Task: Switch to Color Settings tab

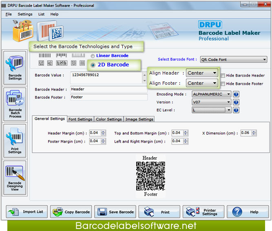Action: click(x=109, y=119)
